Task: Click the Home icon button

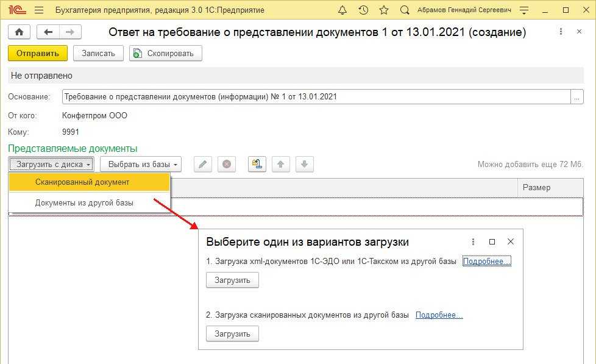Action: [19, 32]
